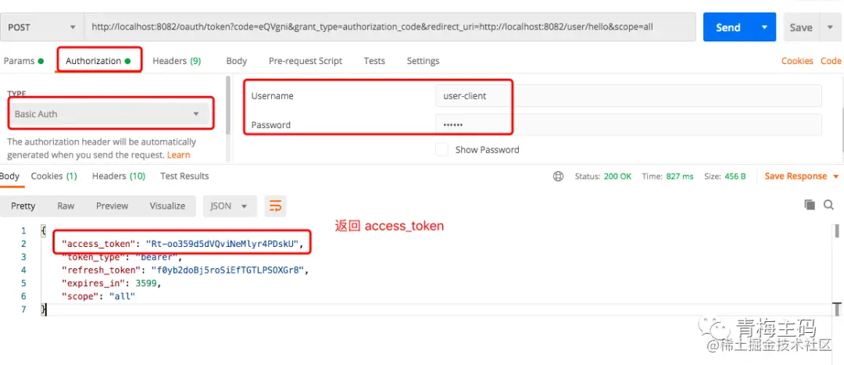Switch to the Test Results tab
Screen dimensions: 844x365
[184, 176]
